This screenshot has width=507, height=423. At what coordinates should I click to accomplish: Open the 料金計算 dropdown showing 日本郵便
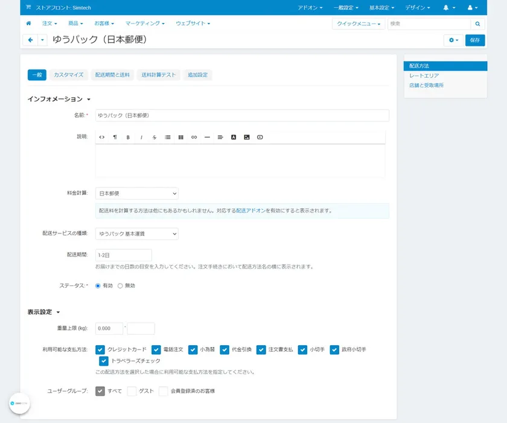[137, 194]
